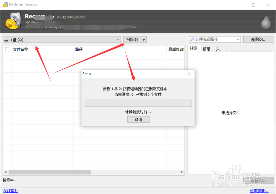The image size is (276, 194).
Task: Click the file list scroll right arrow
Action: [182, 172]
